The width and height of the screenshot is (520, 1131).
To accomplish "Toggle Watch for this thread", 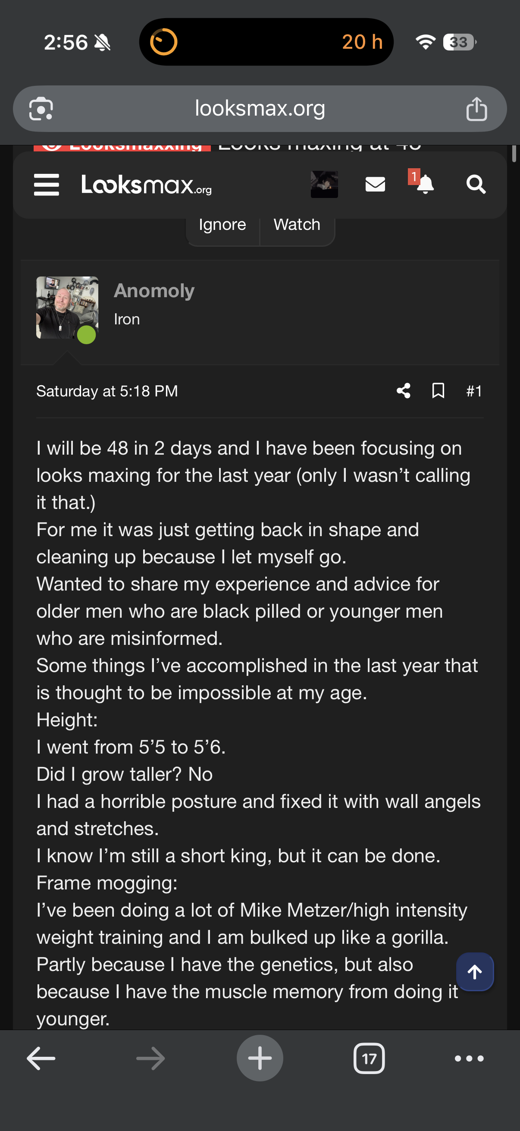I will pos(297,225).
